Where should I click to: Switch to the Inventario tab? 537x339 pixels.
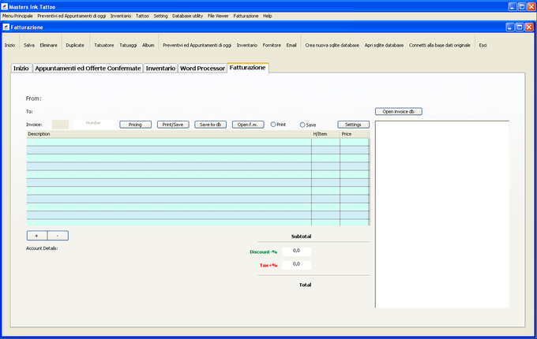click(160, 69)
